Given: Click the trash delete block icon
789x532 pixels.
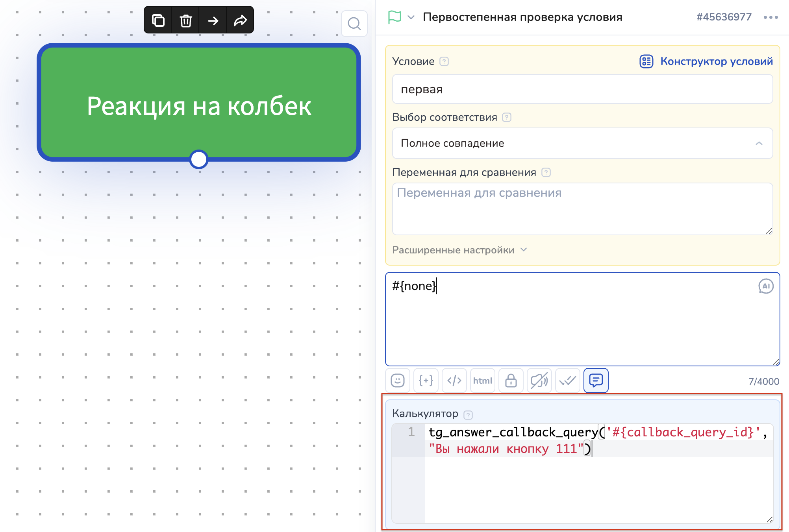Looking at the screenshot, I should [185, 20].
